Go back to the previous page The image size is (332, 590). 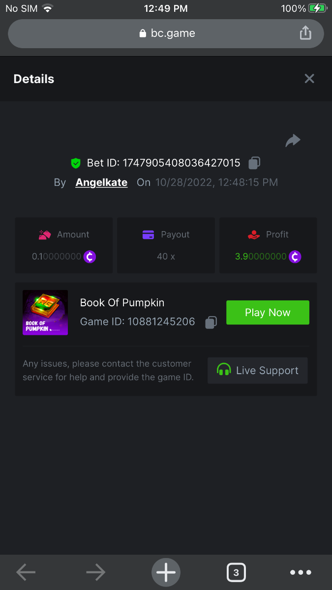[26, 572]
